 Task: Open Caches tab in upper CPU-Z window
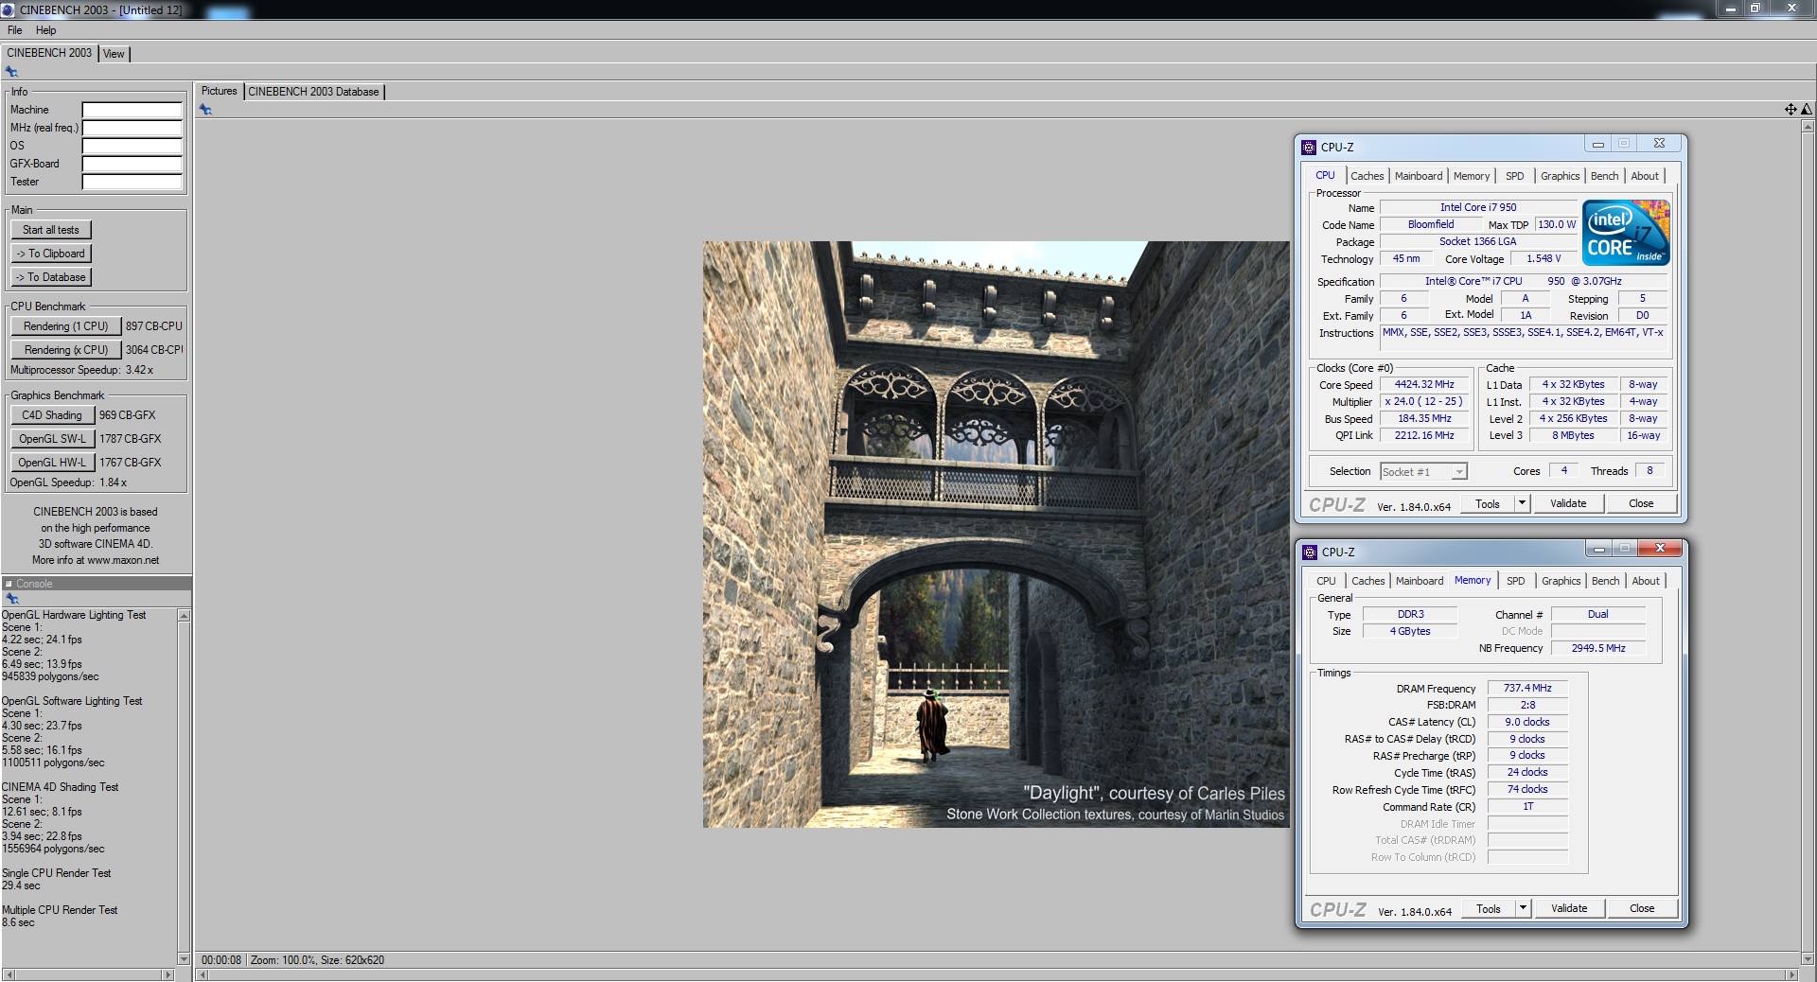pyautogui.click(x=1367, y=176)
